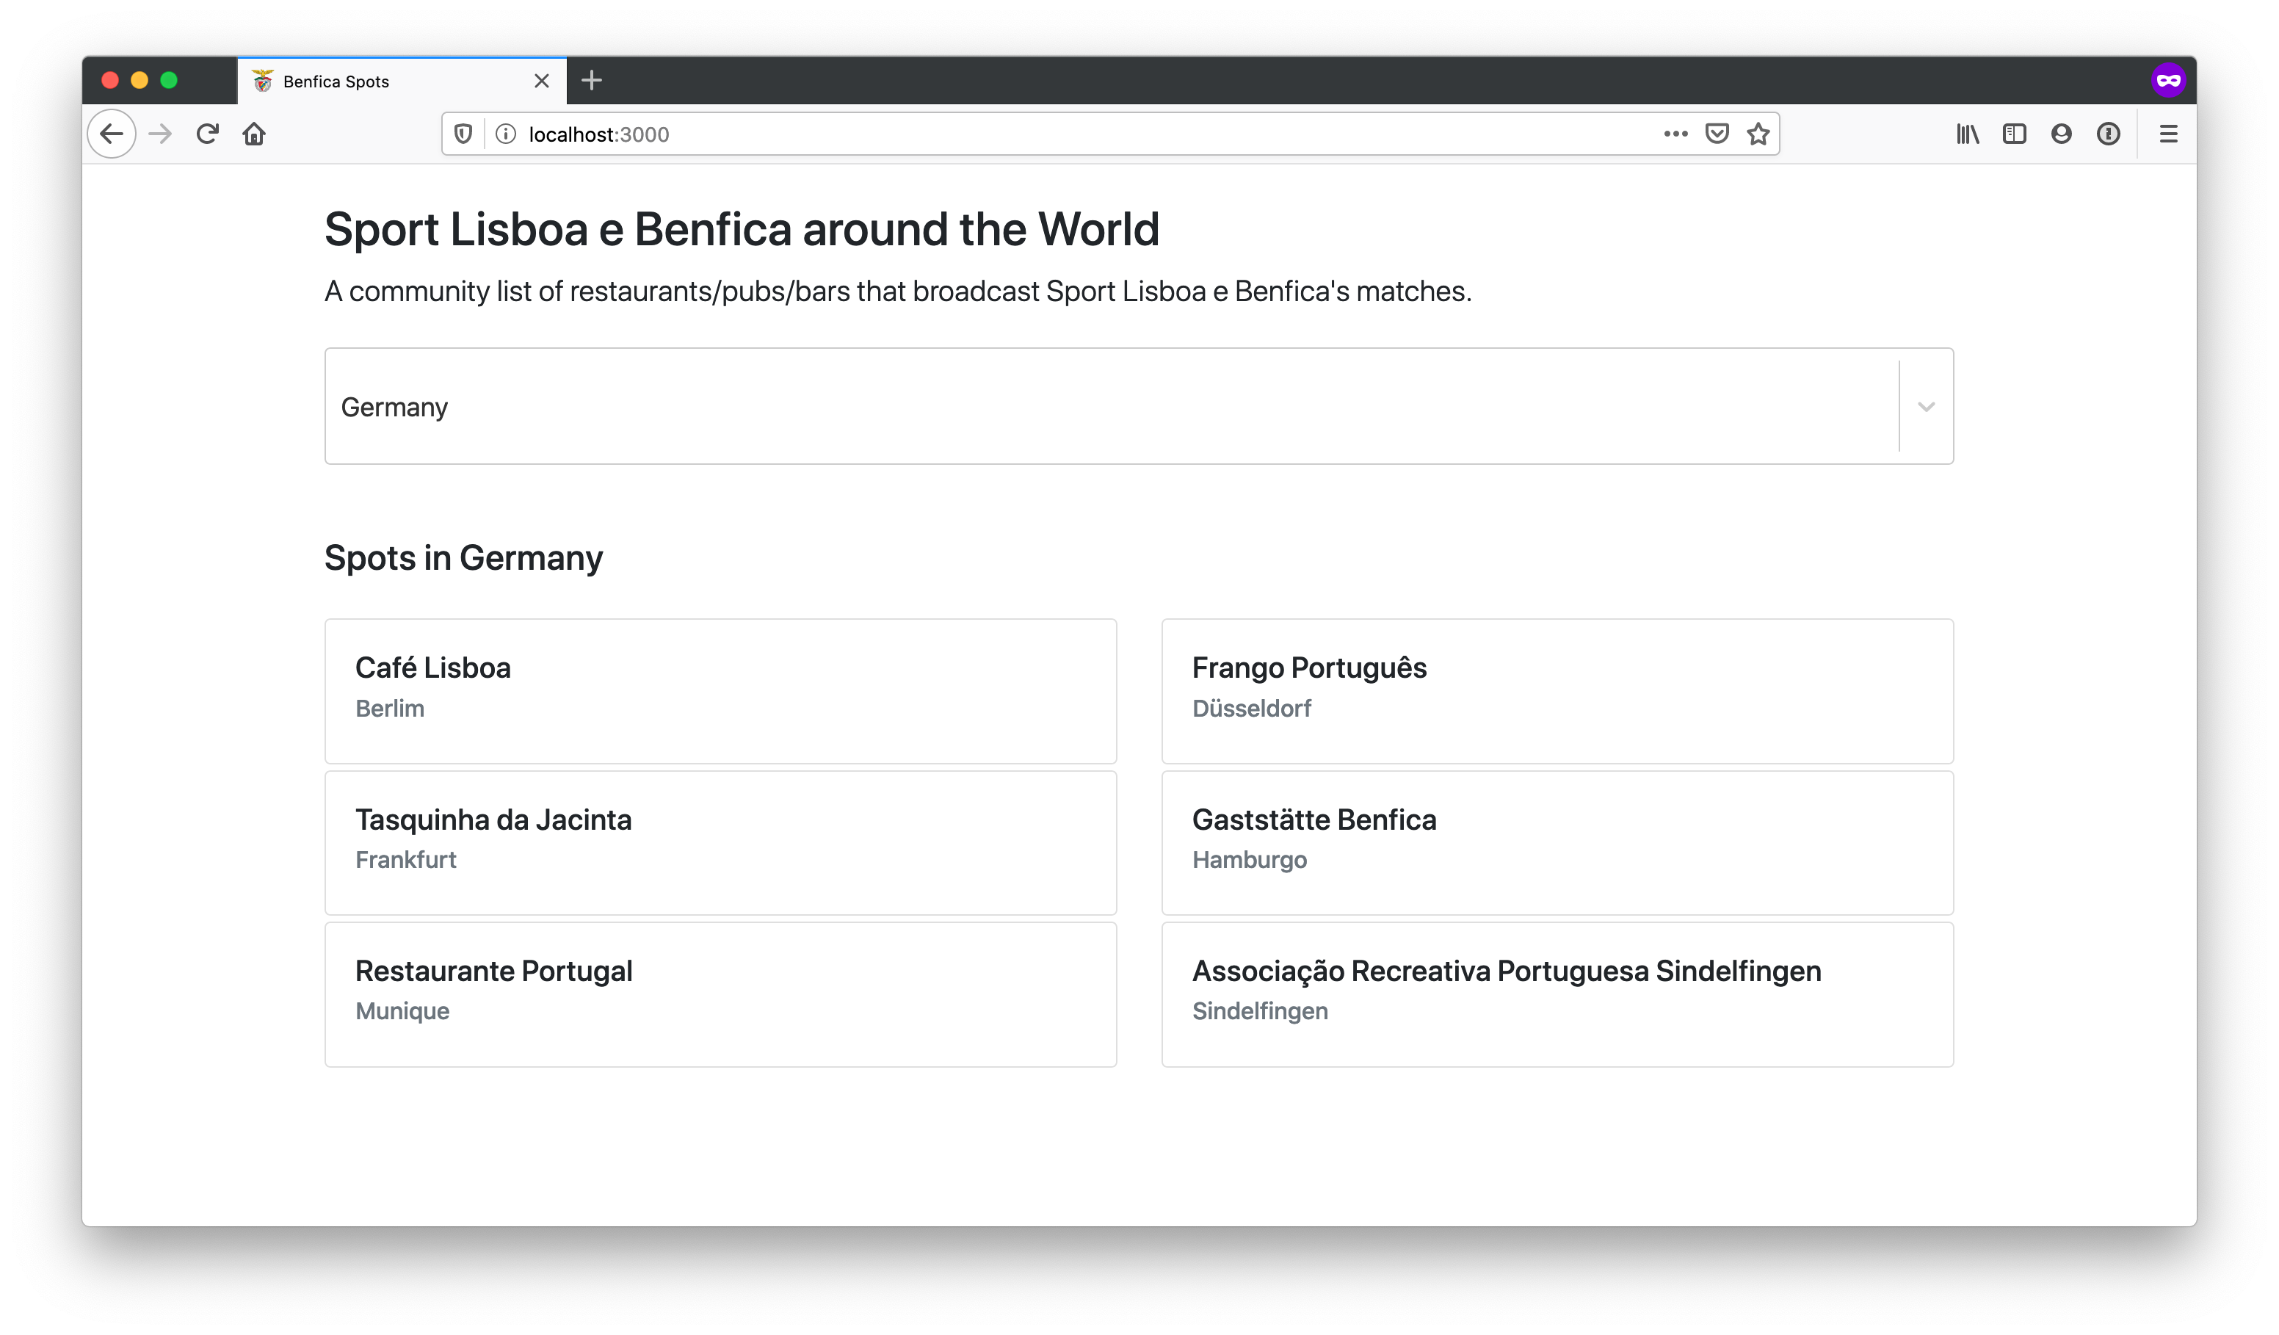This screenshot has width=2279, height=1335.
Task: Open a new browser tab
Action: pos(592,81)
